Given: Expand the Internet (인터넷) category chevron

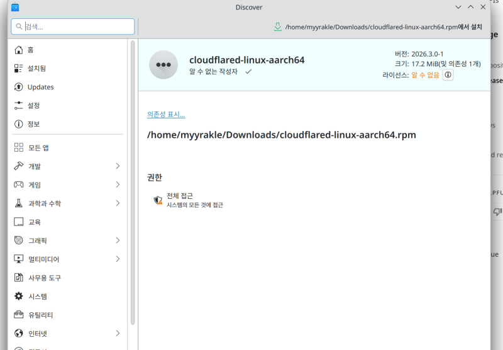Looking at the screenshot, I should (x=118, y=333).
